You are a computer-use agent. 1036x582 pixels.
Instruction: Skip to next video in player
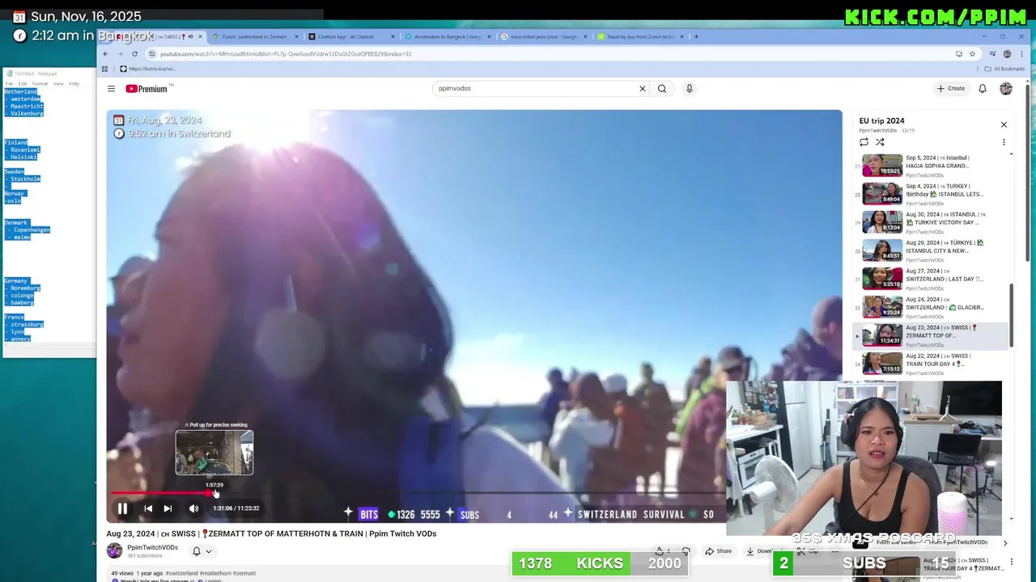168,508
